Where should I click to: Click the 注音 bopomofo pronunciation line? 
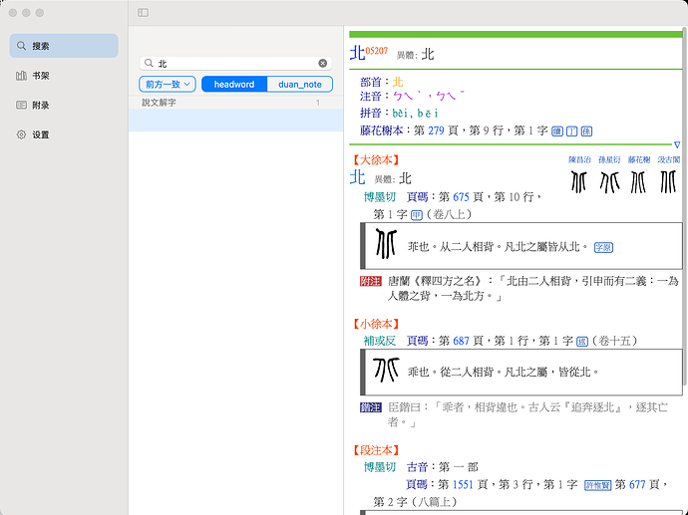tap(412, 96)
